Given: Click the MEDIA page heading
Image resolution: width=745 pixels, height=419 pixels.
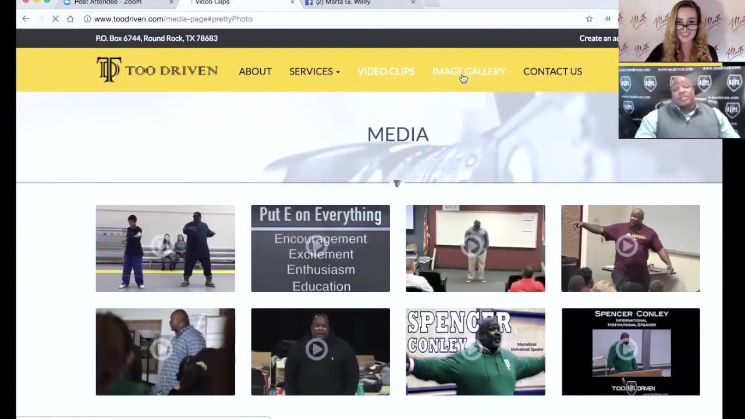Looking at the screenshot, I should (x=398, y=134).
